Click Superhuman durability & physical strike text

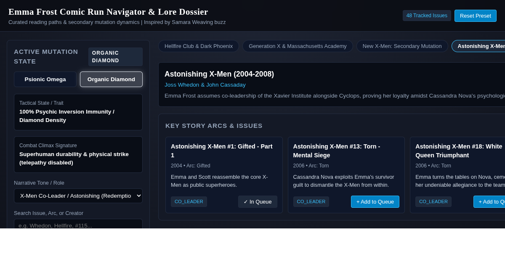point(74,159)
